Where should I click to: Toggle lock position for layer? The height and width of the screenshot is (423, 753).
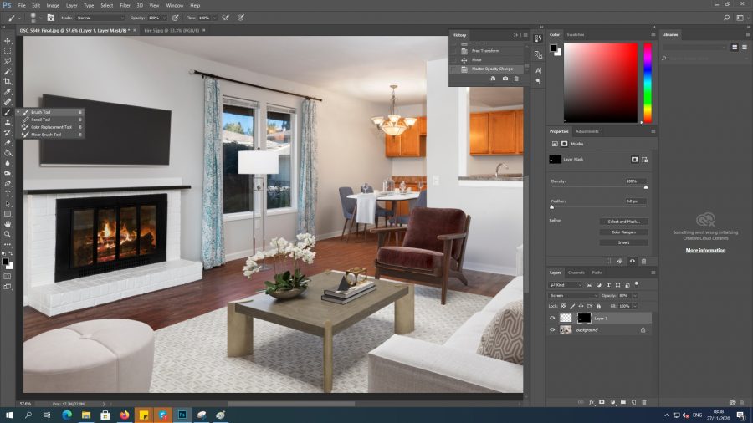pyautogui.click(x=581, y=306)
